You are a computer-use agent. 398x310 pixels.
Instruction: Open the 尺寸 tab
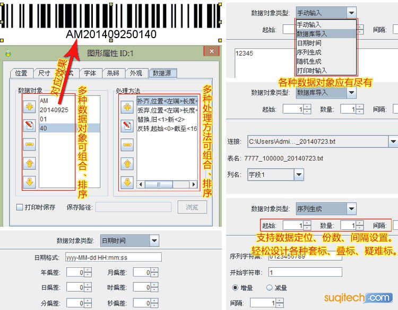click(44, 73)
